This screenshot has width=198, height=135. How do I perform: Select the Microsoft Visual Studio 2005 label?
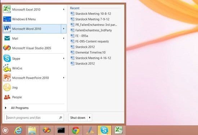[32, 48]
